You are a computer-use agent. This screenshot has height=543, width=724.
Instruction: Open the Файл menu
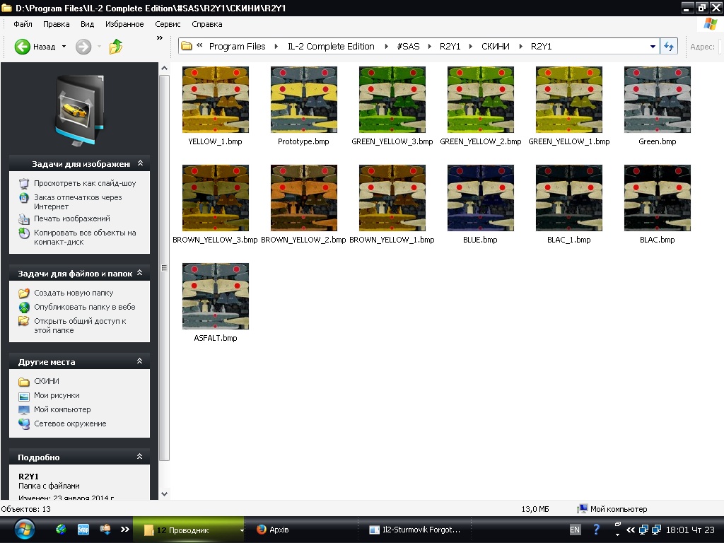point(23,24)
